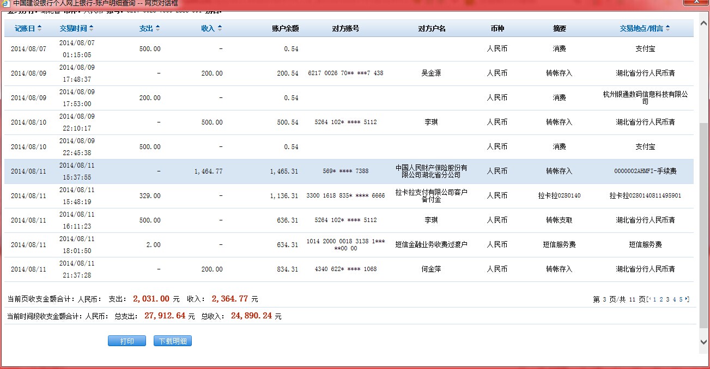Jump to page 4 of results
The height and width of the screenshot is (369, 710).
pyautogui.click(x=674, y=299)
